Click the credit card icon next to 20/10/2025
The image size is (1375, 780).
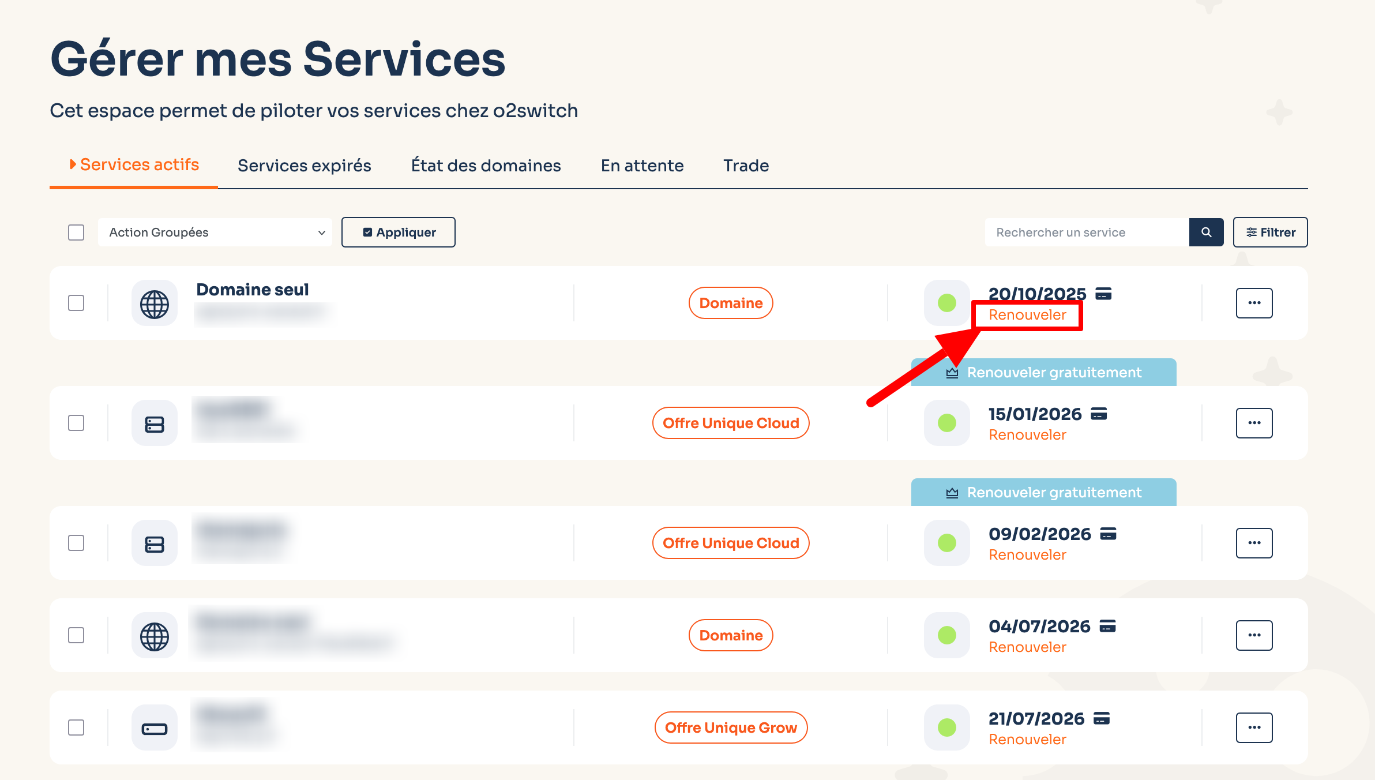click(1103, 294)
